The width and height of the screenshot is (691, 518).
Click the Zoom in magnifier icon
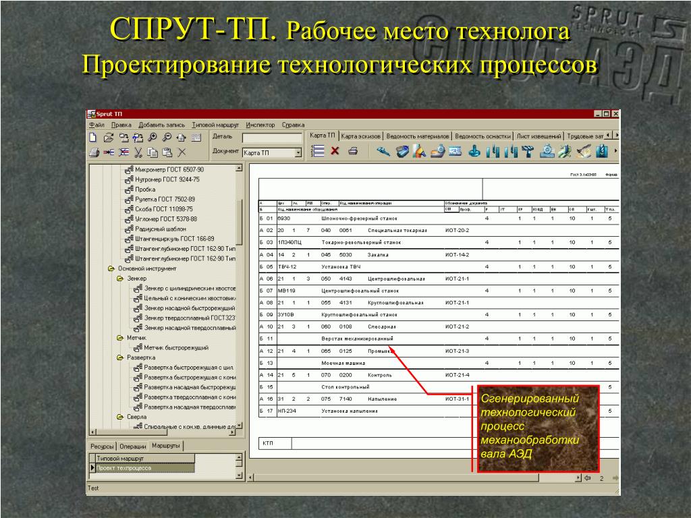[153, 138]
